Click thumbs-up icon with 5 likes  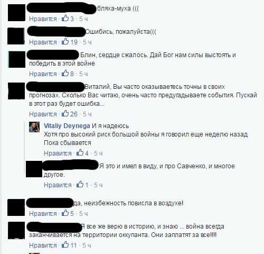[x=65, y=213]
